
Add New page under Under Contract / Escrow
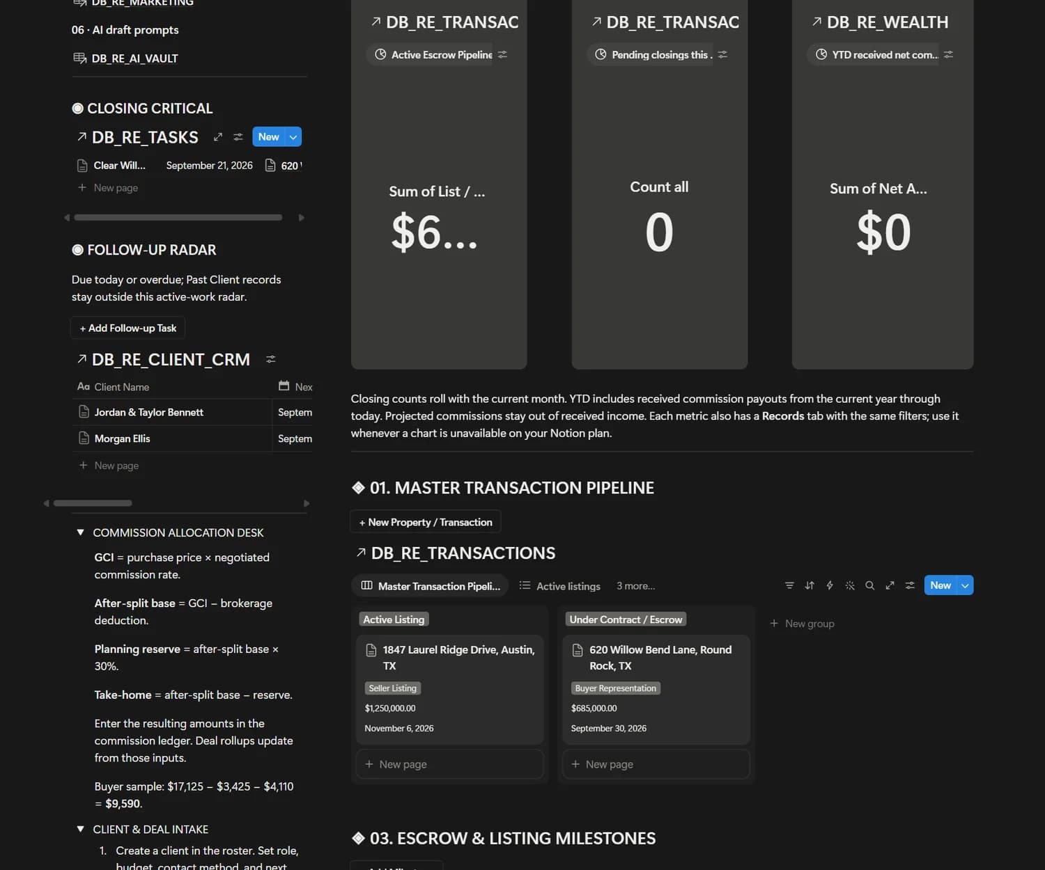click(656, 764)
